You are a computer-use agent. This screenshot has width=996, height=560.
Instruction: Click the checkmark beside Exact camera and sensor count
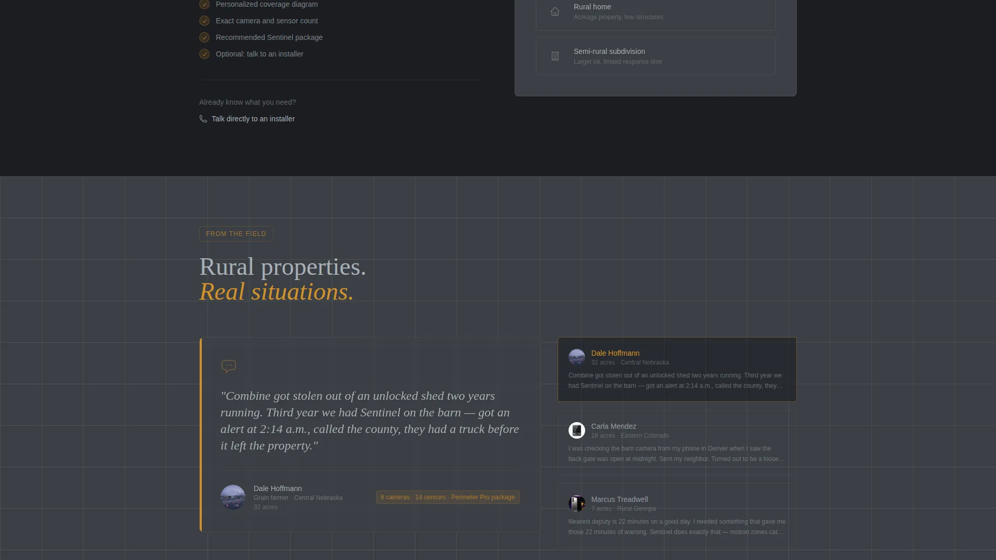204,21
